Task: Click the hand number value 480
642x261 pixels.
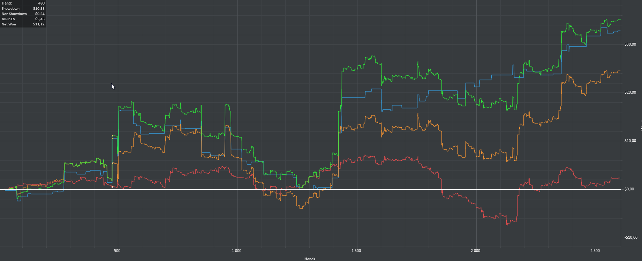Action: 41,3
